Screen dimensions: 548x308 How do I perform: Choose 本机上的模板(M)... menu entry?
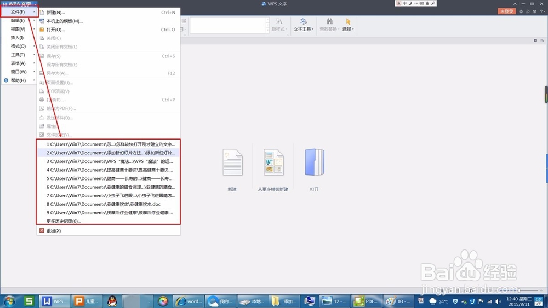(109, 21)
